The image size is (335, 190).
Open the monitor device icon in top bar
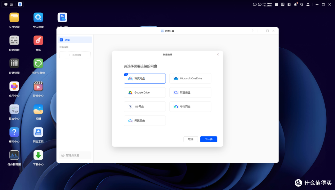point(283,4)
